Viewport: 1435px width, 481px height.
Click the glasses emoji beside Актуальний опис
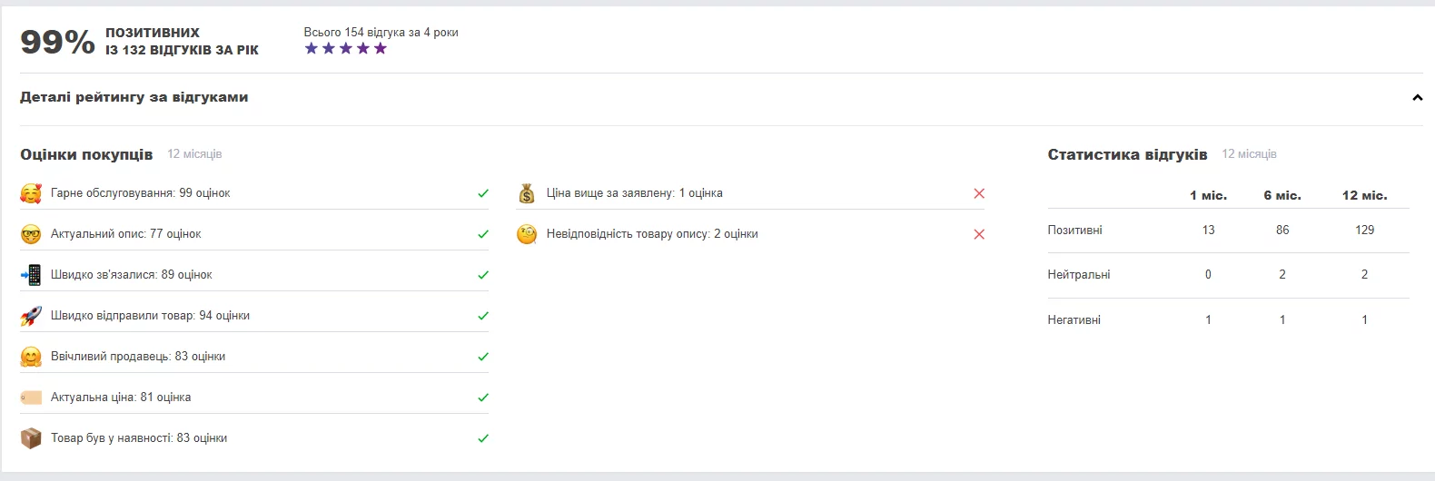click(x=31, y=234)
